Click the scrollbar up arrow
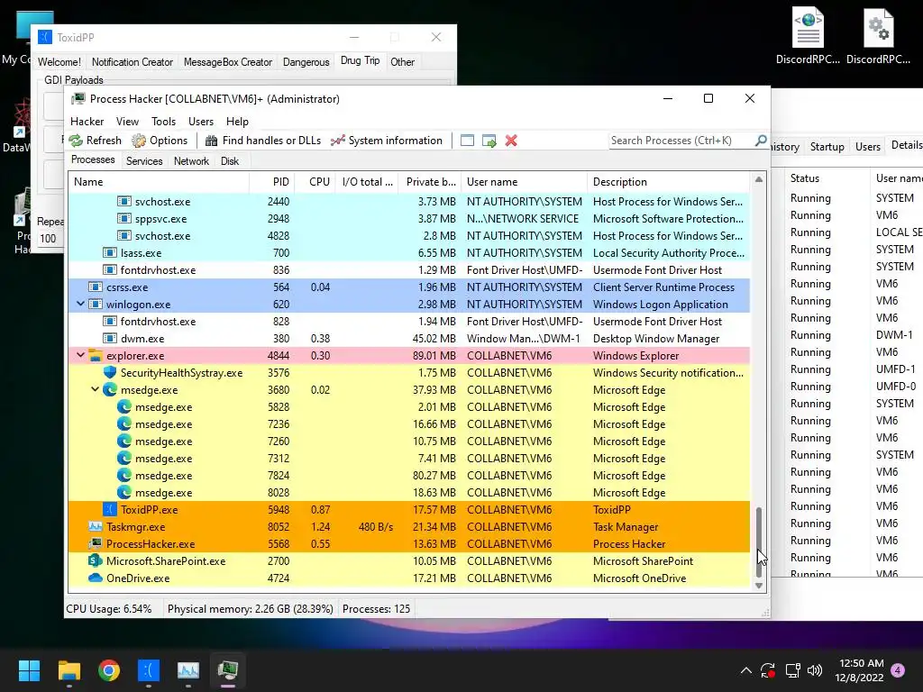923x692 pixels. (759, 179)
